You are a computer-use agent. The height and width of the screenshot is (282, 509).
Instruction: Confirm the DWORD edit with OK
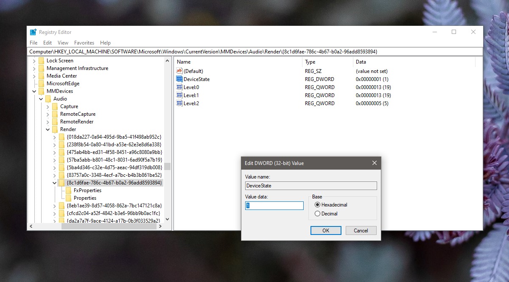tap(326, 231)
